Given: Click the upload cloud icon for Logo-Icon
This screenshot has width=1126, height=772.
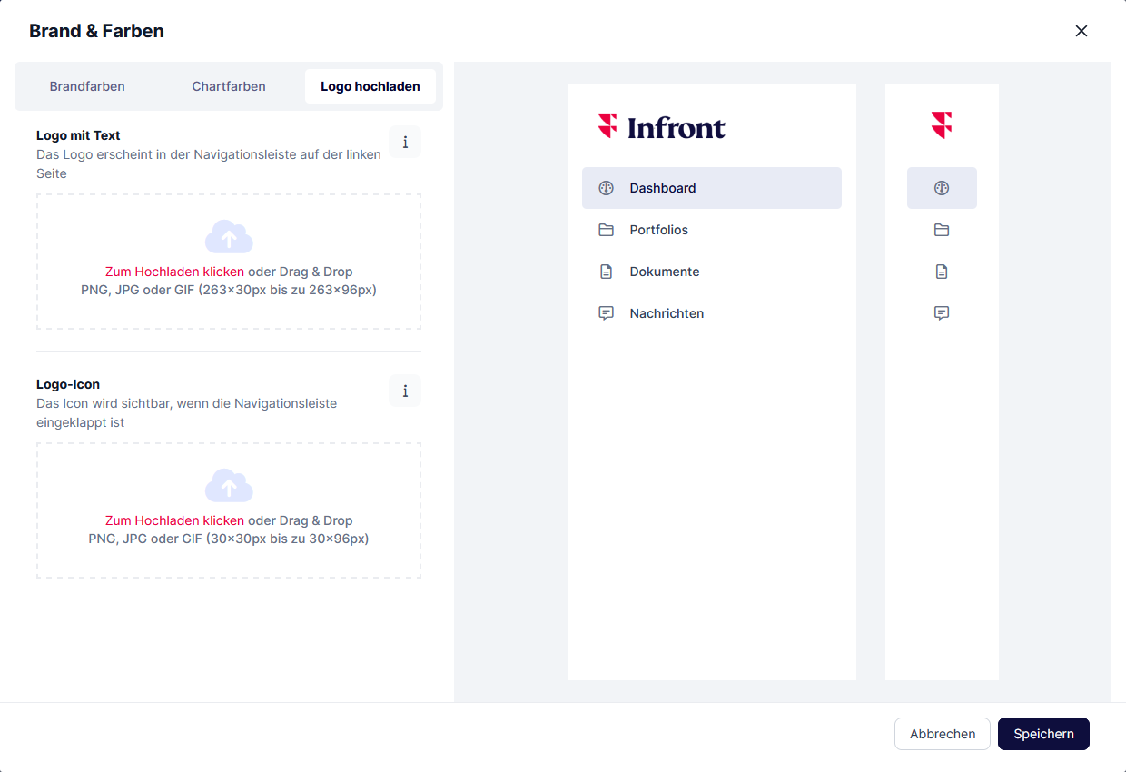Looking at the screenshot, I should [x=229, y=486].
